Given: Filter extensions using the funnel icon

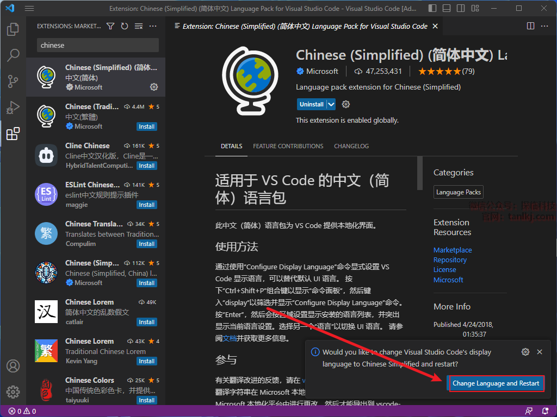Looking at the screenshot, I should click(x=110, y=26).
